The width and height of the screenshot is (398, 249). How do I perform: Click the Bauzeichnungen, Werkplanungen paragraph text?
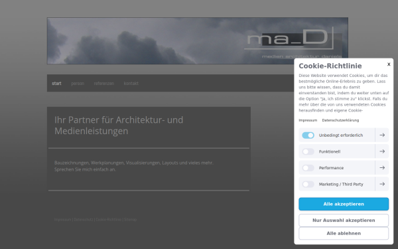(x=134, y=166)
